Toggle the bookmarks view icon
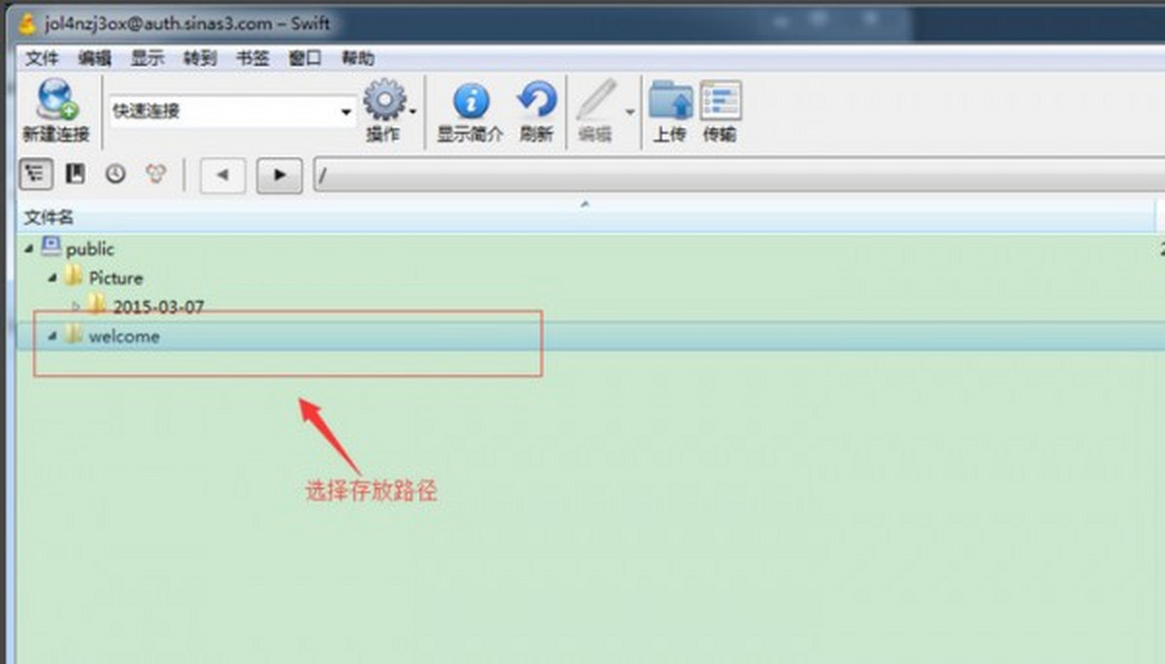The height and width of the screenshot is (664, 1165). pos(75,174)
